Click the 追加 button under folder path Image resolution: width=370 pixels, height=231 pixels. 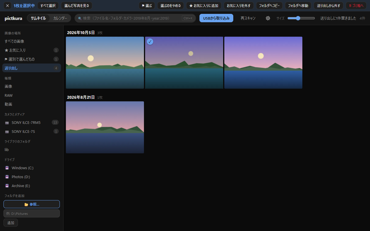pos(11,223)
